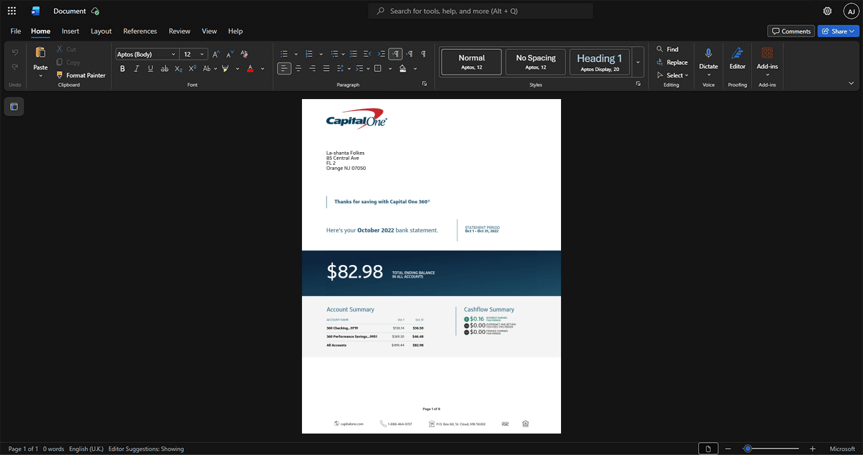
Task: Decrease paragraph indent
Action: pyautogui.click(x=367, y=54)
